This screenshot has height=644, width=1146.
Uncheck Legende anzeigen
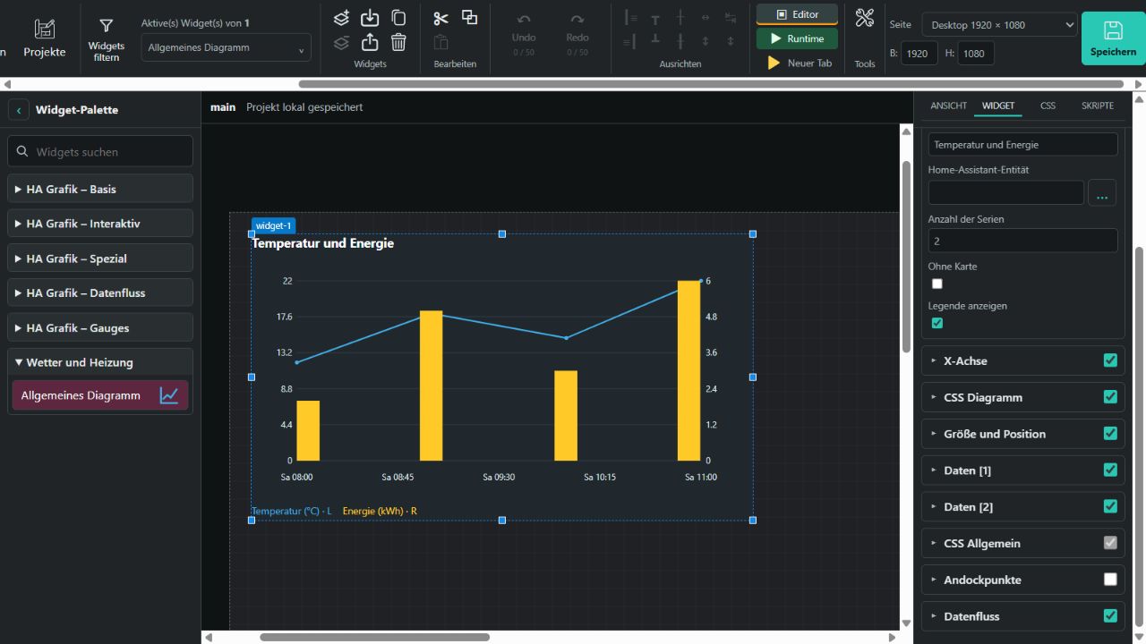(937, 323)
